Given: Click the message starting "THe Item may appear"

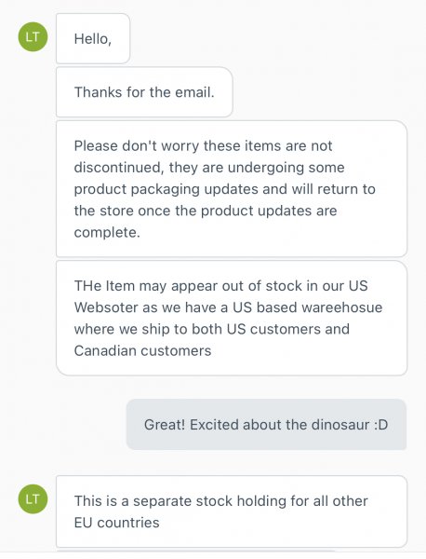Looking at the screenshot, I should (232, 318).
